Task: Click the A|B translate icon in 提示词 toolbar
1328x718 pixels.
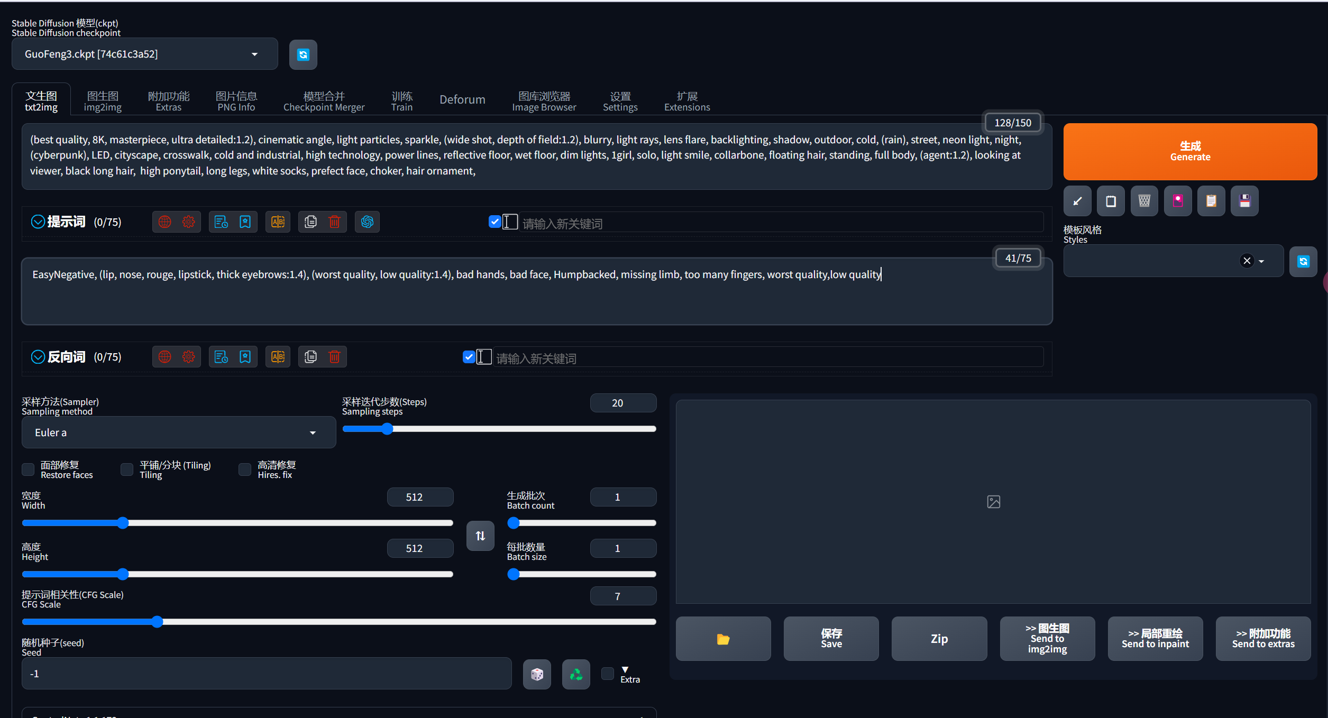Action: click(278, 222)
